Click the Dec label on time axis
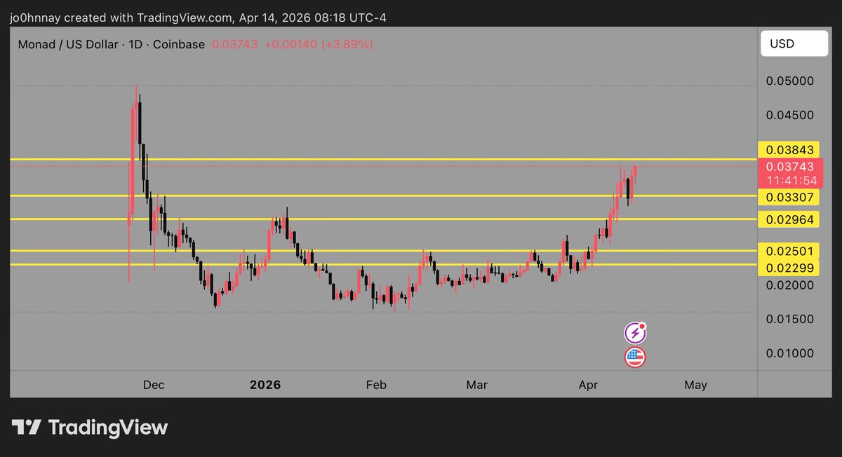 click(x=154, y=385)
